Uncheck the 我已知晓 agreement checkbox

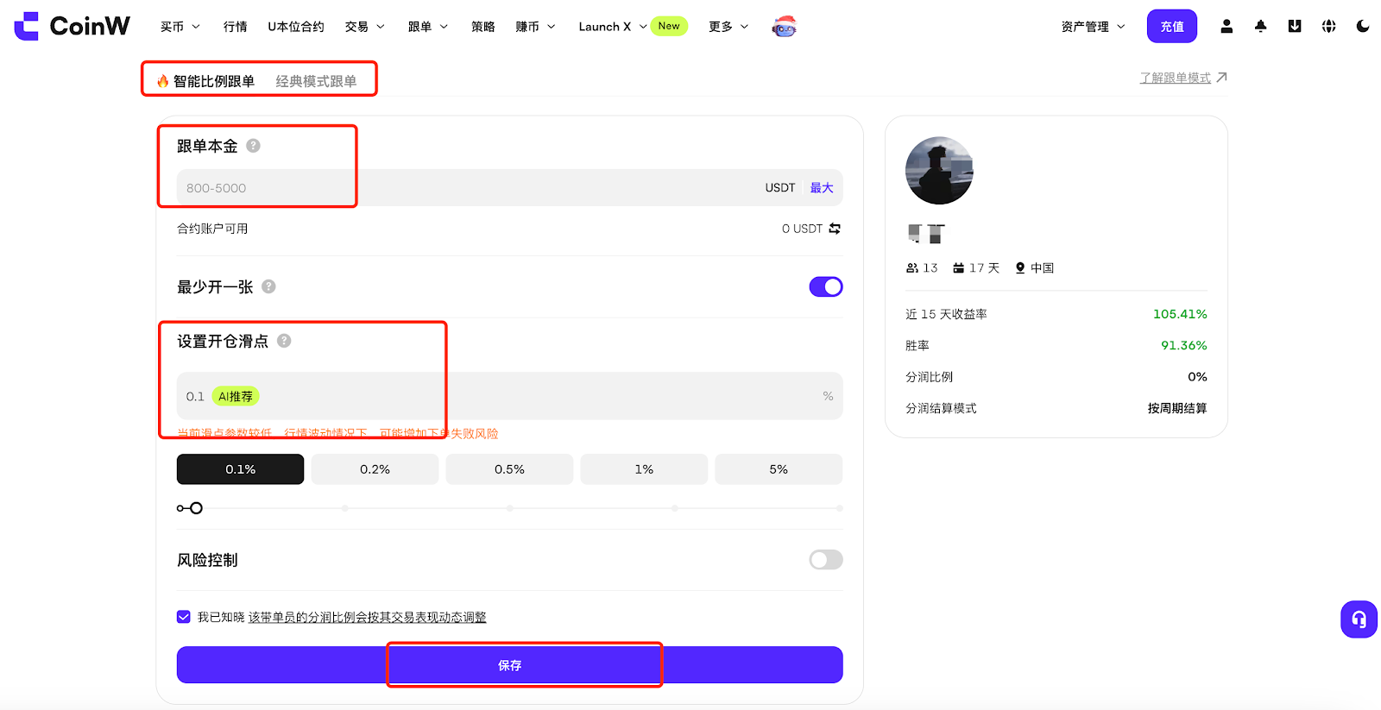[x=184, y=617]
